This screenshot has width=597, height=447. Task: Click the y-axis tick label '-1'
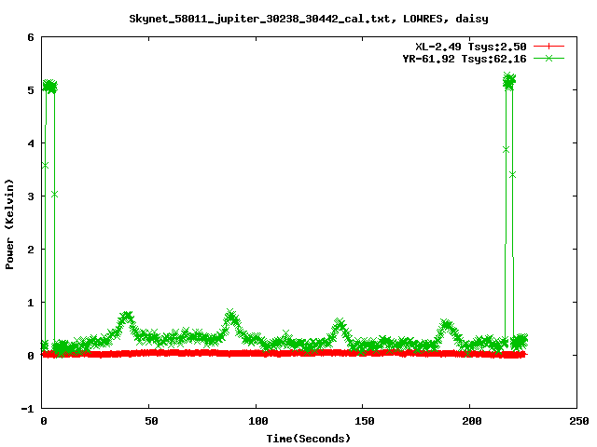(28, 409)
